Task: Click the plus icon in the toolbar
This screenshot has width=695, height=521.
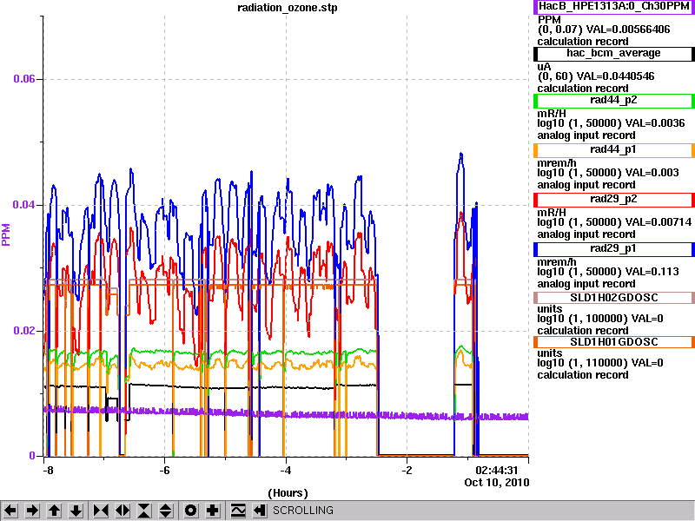Action: [x=213, y=511]
